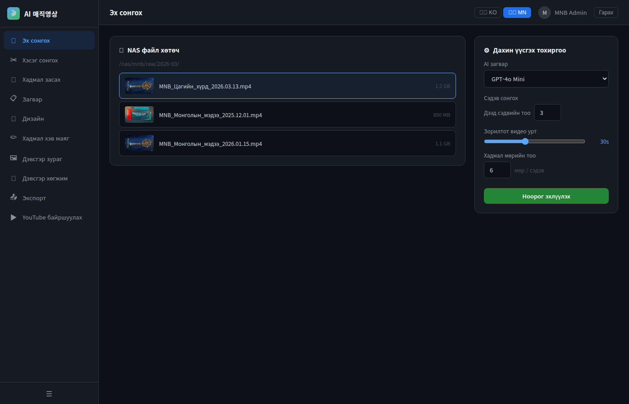629x404 pixels.
Task: Click the /nas/mnb/raw/2026-03/ path text
Action: coord(149,64)
